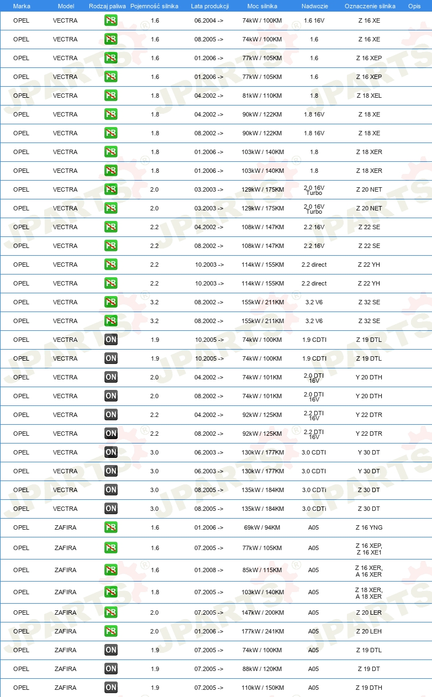Select ZAFIRA model in the Z 16 YNG row
This screenshot has height=697, width=432.
pos(65,527)
